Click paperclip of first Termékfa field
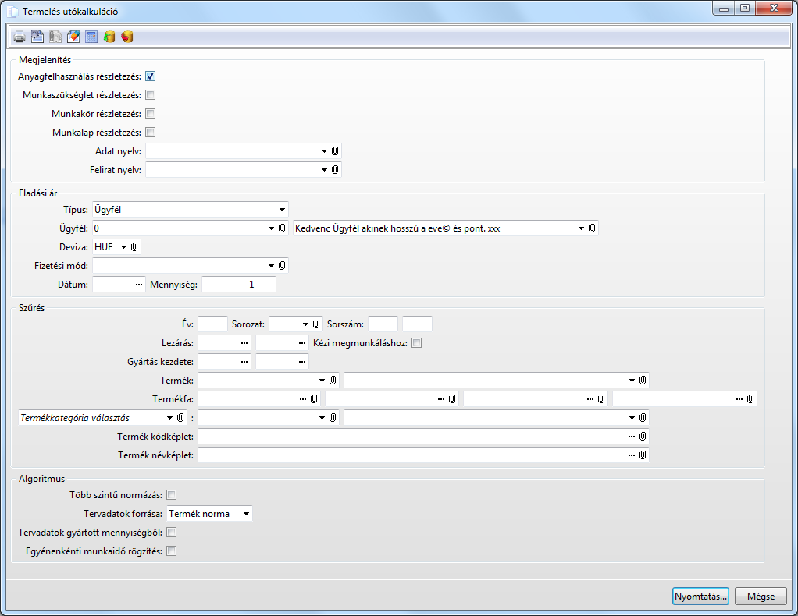 point(314,399)
